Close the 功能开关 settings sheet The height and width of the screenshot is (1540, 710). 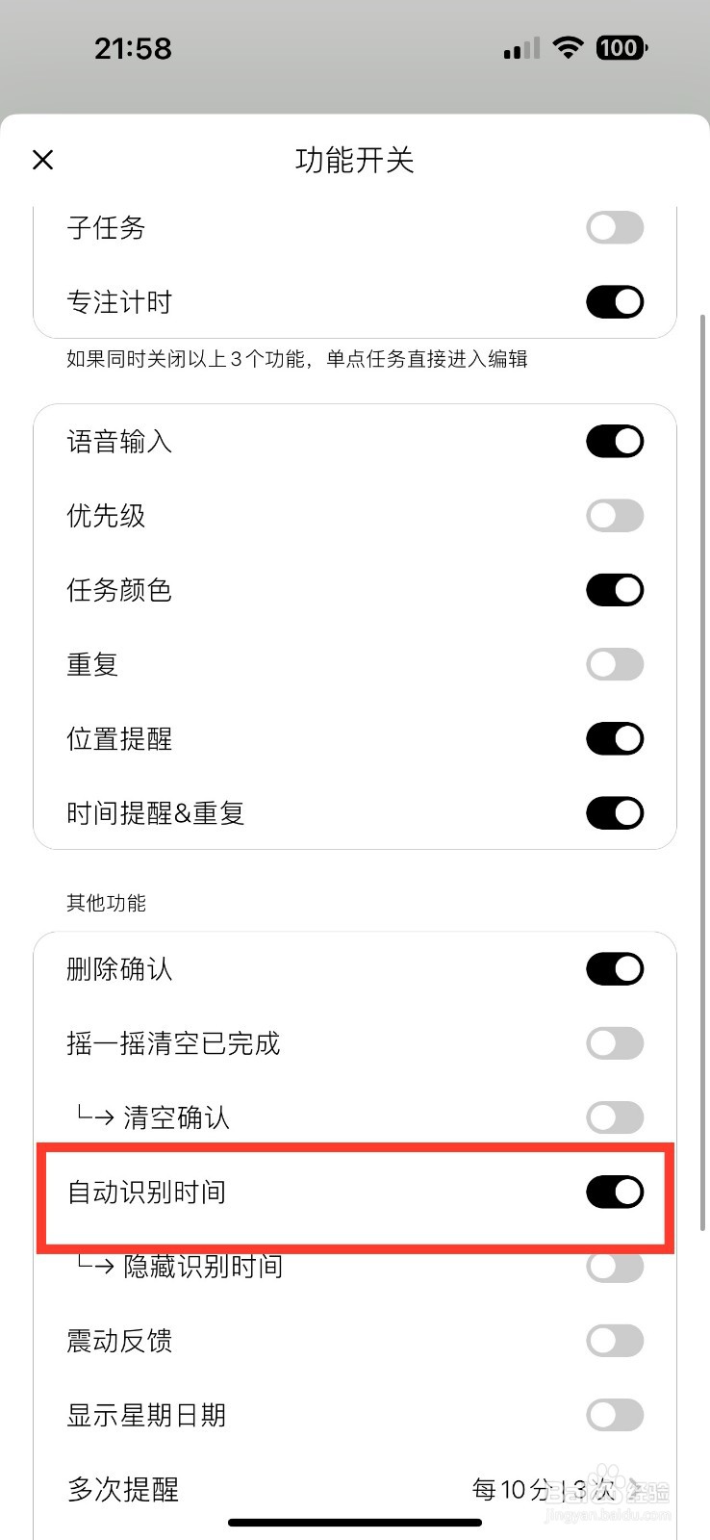[43, 160]
